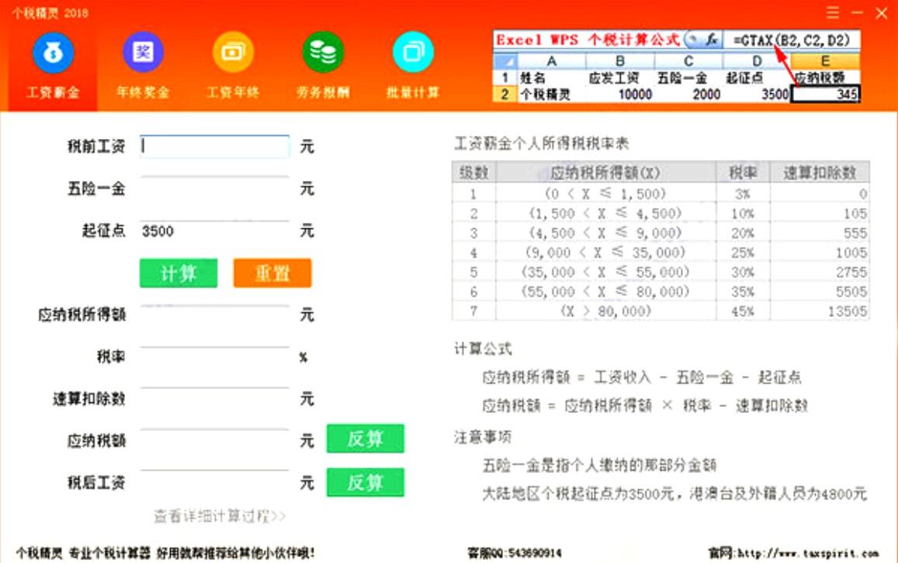The image size is (898, 563).
Task: Click the Excel WPS 个税计算公式 banner label
Action: pos(588,40)
